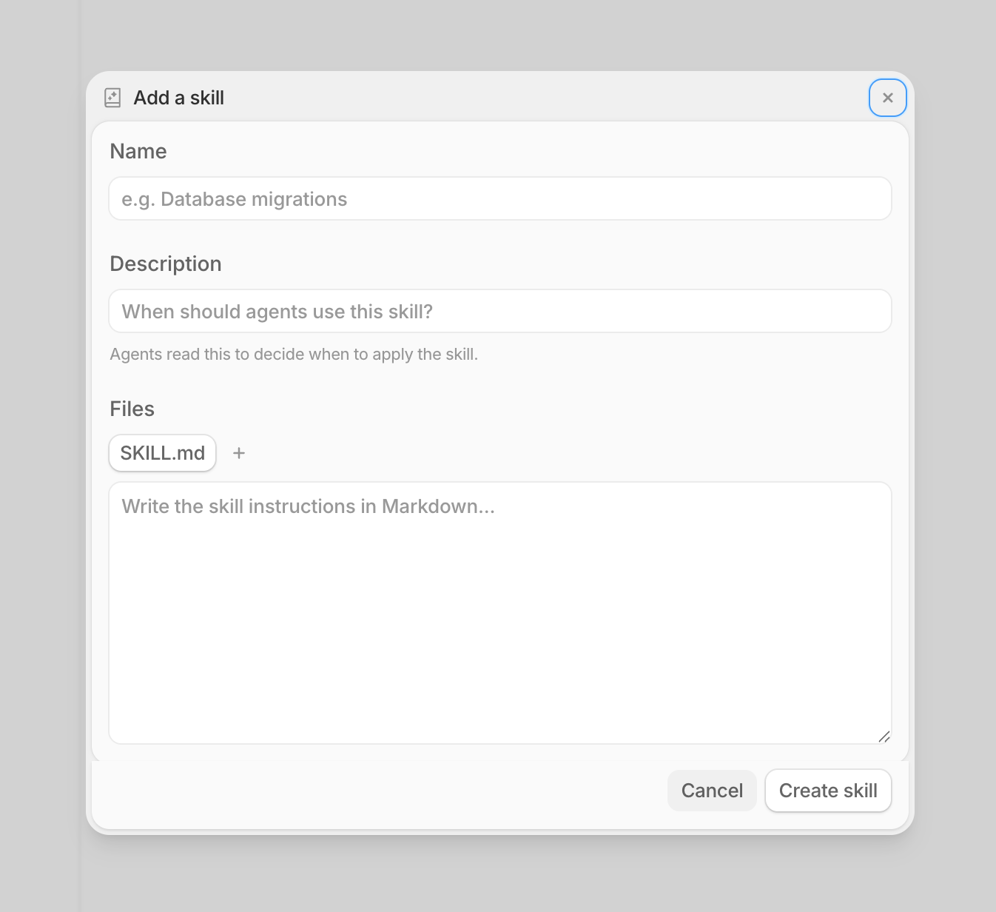This screenshot has height=912, width=996.
Task: Add a new file with the plus icon
Action: click(239, 453)
